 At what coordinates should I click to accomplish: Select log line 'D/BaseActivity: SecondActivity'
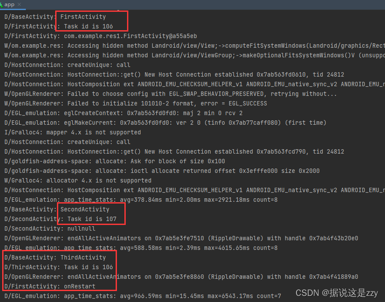click(57, 209)
